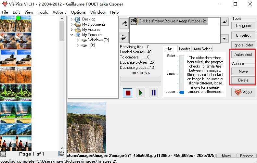Pause scan with blue pause button

(154, 93)
